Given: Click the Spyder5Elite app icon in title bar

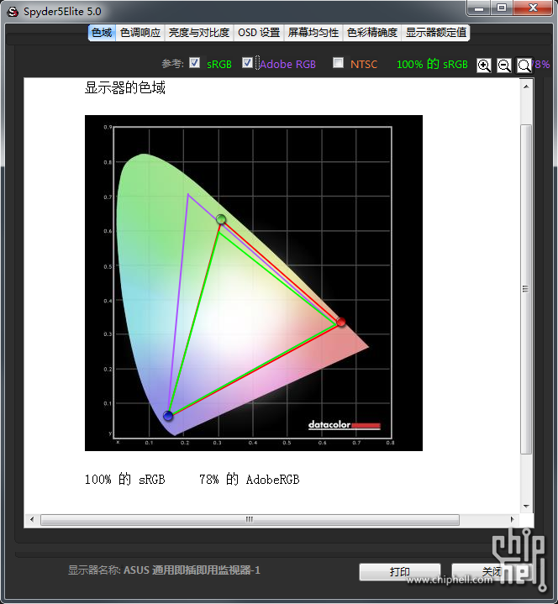Looking at the screenshot, I should tap(13, 12).
